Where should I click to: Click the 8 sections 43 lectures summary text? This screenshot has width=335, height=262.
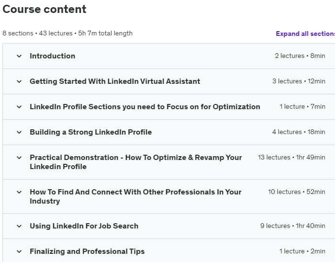tap(67, 34)
